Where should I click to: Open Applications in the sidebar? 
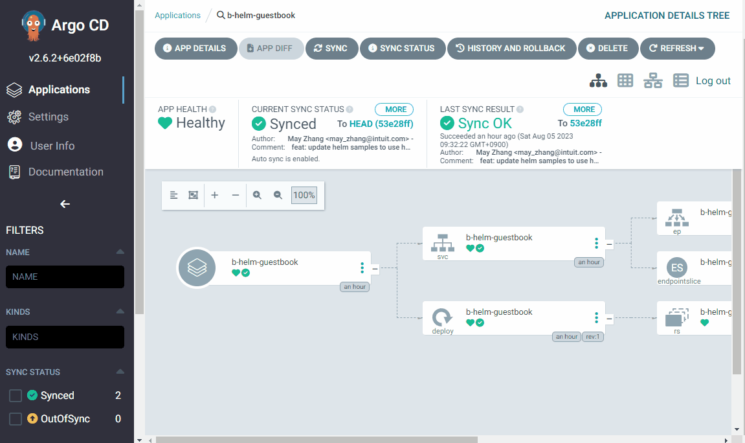click(x=59, y=89)
